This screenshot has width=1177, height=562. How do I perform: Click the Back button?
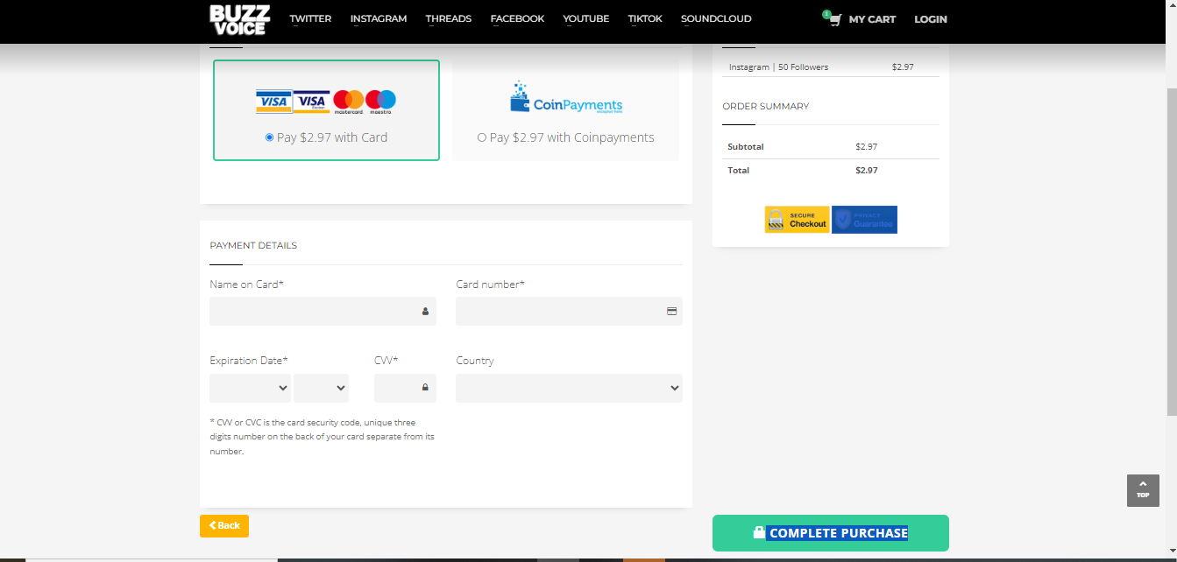224,525
